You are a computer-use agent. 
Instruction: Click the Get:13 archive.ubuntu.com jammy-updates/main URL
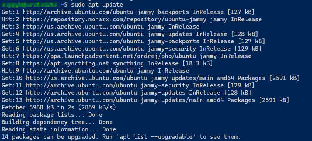[81, 100]
